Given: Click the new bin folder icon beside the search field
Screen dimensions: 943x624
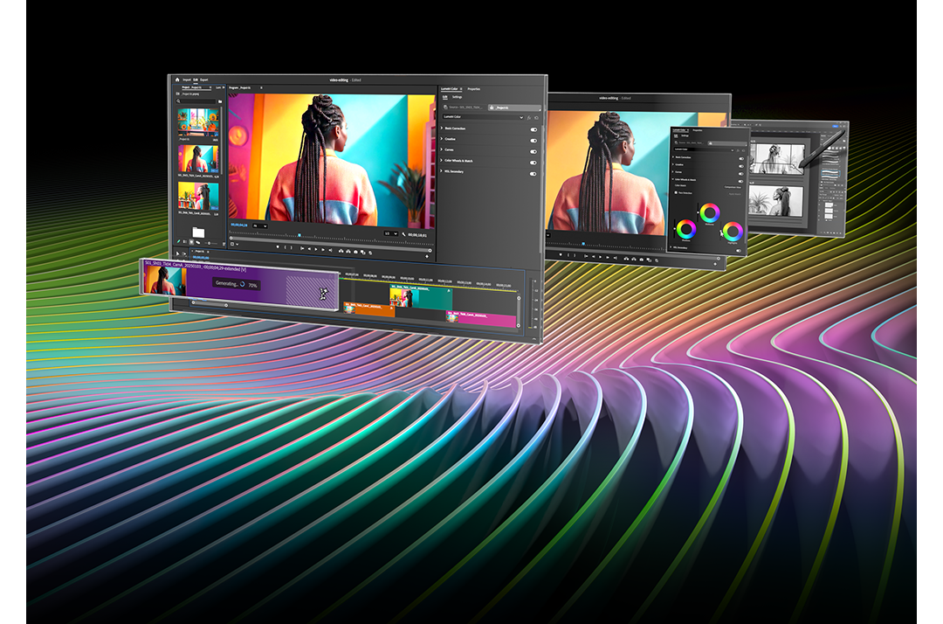Looking at the screenshot, I should tap(220, 101).
